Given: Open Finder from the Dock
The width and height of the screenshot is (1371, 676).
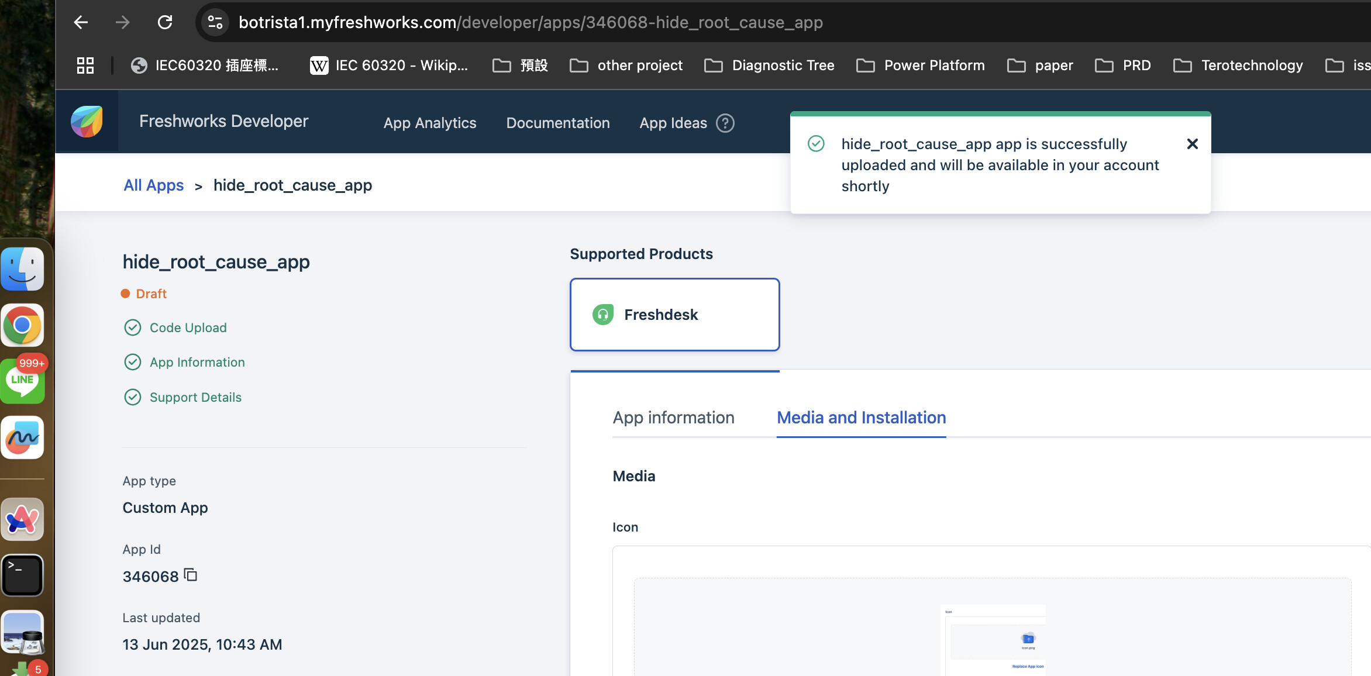Looking at the screenshot, I should click(x=22, y=269).
